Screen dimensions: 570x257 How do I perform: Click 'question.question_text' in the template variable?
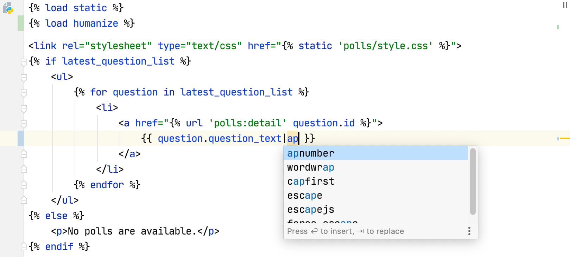[x=220, y=138]
